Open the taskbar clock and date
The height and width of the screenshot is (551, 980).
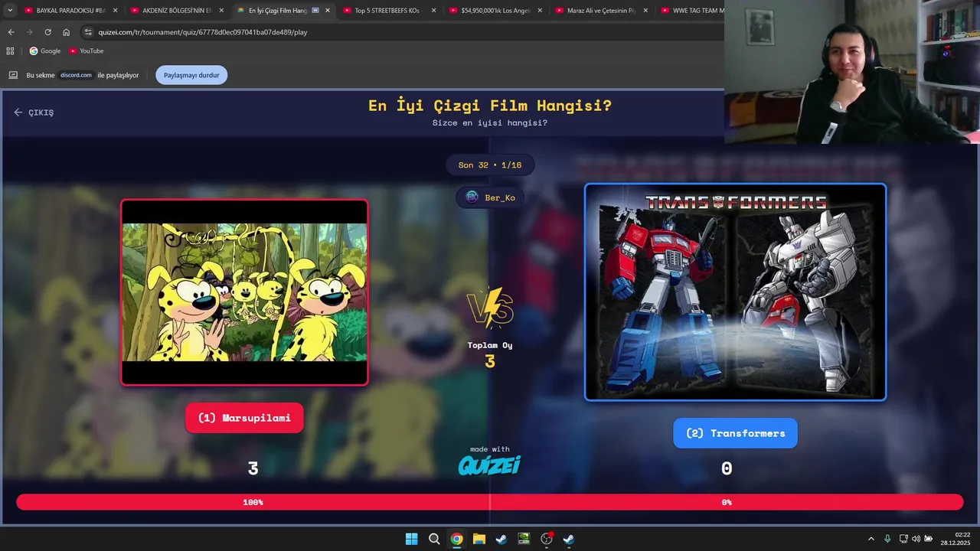coord(956,539)
